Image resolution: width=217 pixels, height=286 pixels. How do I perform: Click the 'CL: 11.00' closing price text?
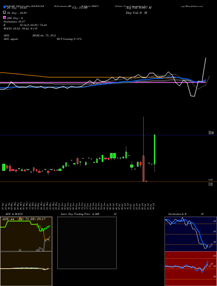click(x=80, y=8)
